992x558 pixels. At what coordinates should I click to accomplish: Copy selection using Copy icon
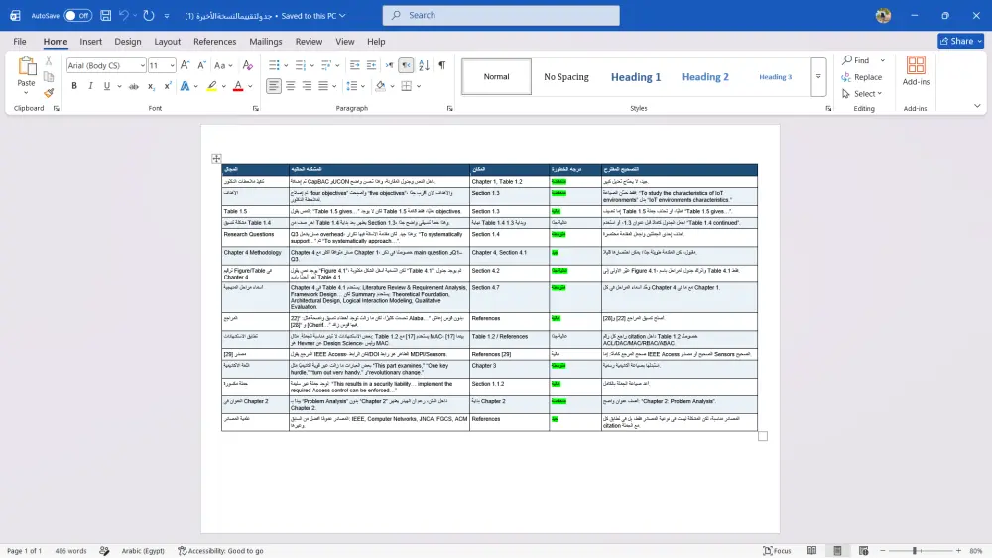pos(49,77)
